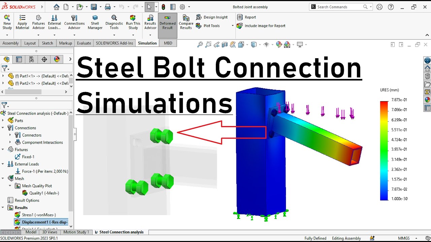Select Displacement1 result plot

(x=41, y=222)
